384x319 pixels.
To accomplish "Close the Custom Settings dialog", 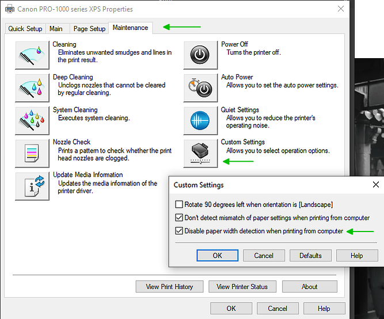I will pos(376,184).
